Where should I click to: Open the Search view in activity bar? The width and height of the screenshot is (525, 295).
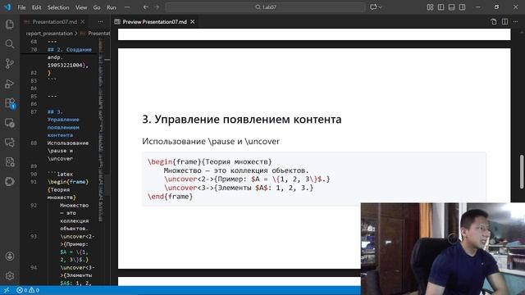click(10, 44)
